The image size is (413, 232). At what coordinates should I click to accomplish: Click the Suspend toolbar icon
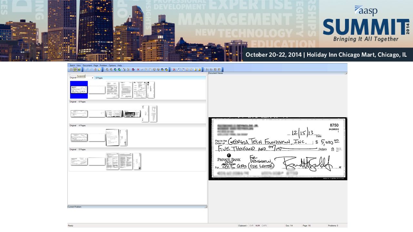(x=75, y=69)
